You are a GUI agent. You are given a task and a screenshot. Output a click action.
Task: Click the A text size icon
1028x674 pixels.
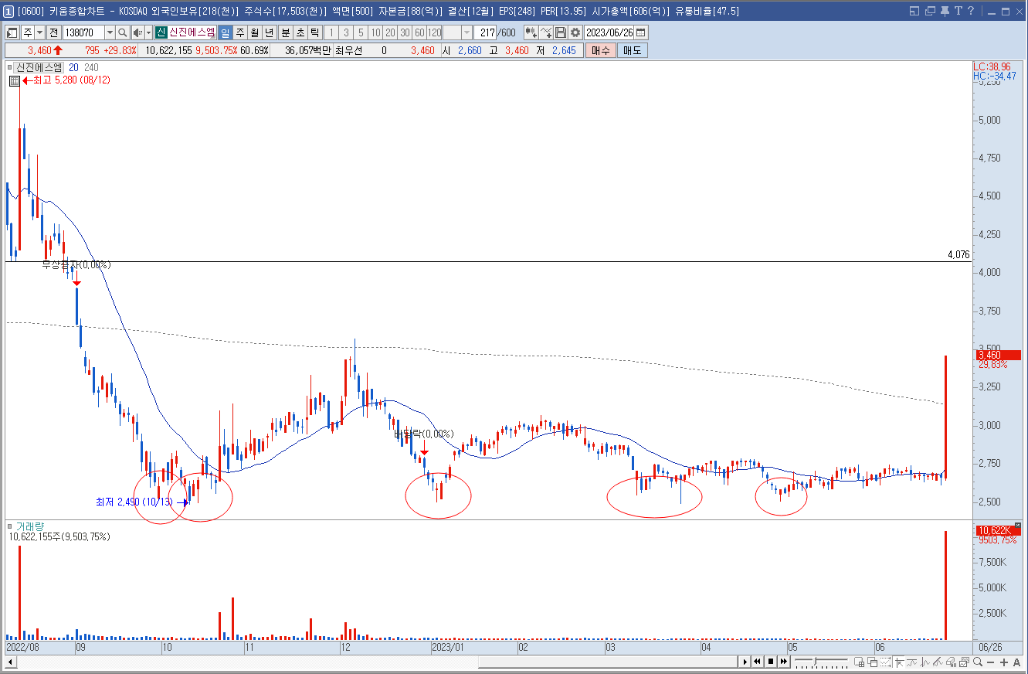click(1016, 662)
